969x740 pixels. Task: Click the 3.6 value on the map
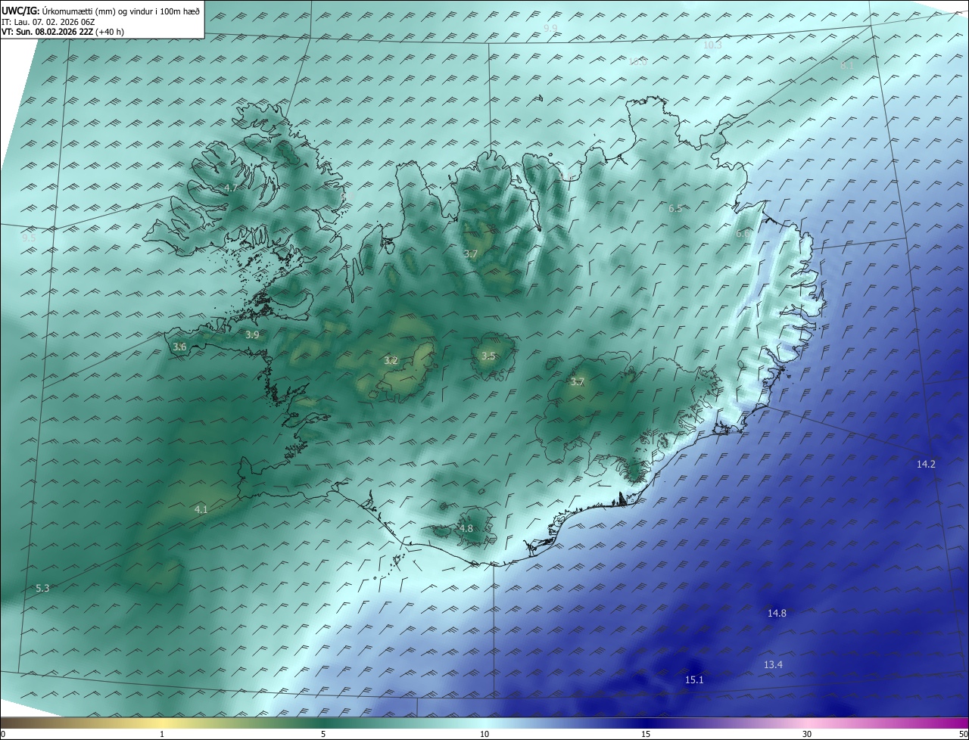click(x=179, y=347)
